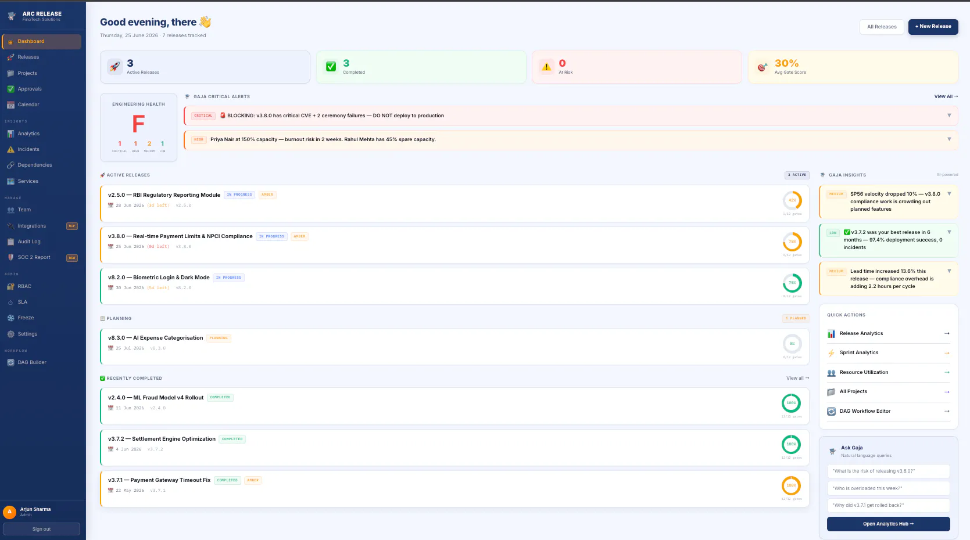
Task: Click the warning icon on At Risk card
Action: point(546,67)
